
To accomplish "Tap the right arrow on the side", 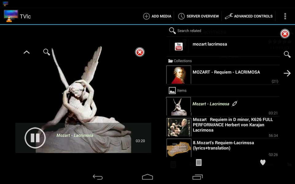I will pos(287,73).
